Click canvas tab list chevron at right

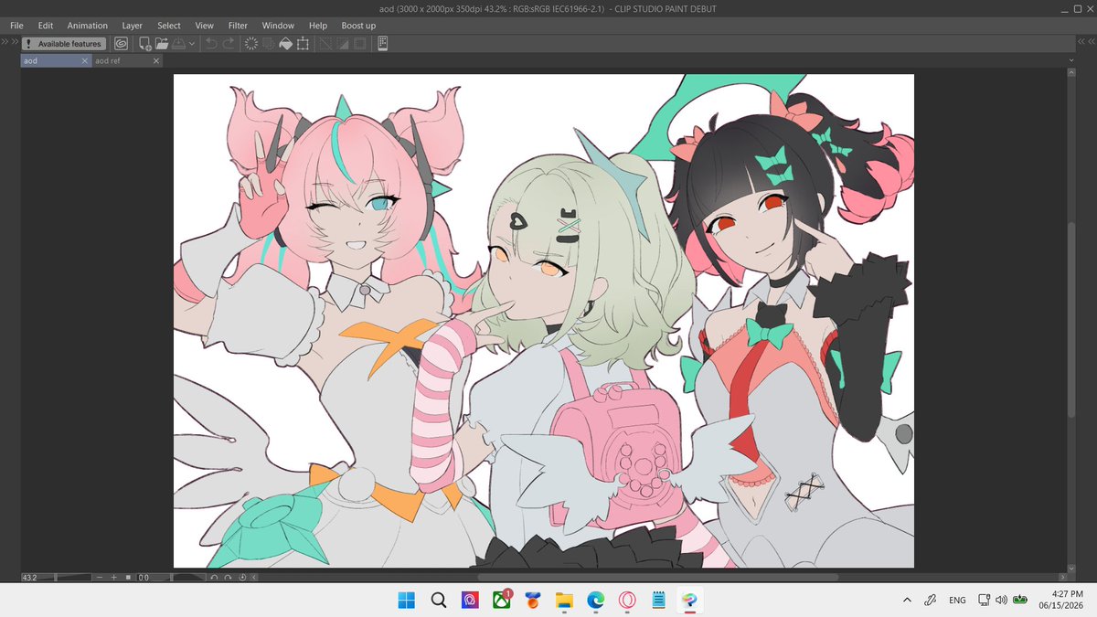(1070, 60)
